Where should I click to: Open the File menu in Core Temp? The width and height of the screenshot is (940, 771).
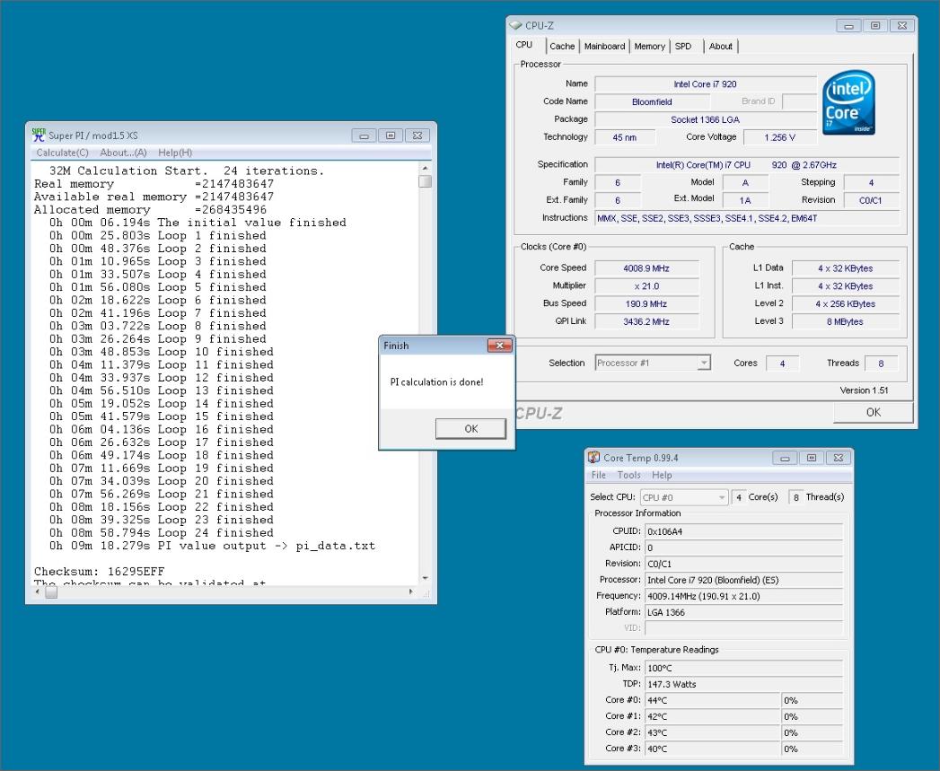pyautogui.click(x=598, y=475)
